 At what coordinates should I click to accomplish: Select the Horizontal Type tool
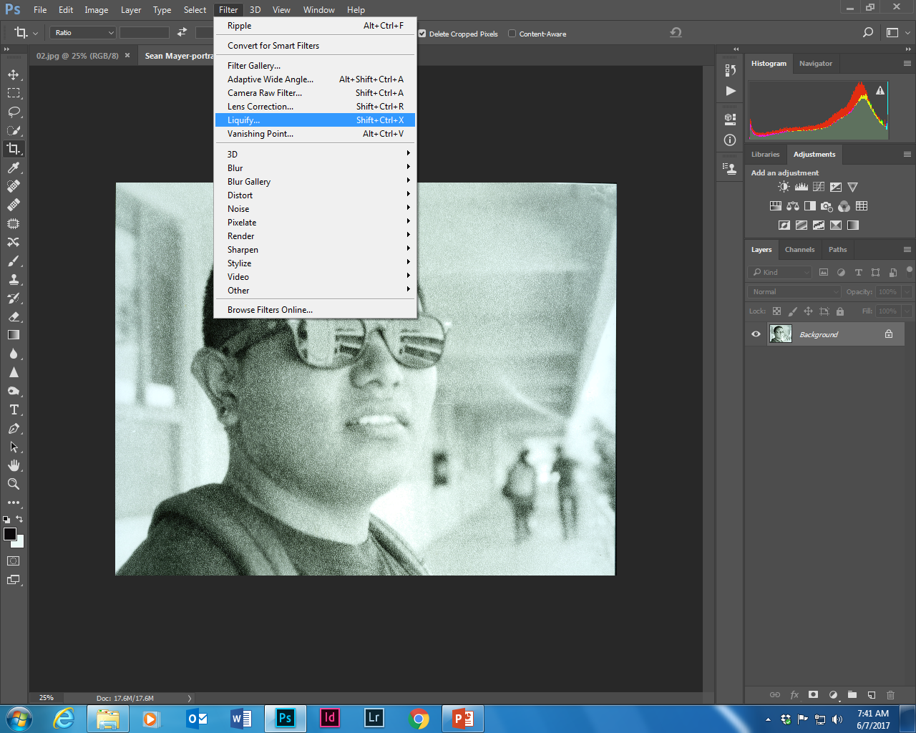pyautogui.click(x=14, y=409)
